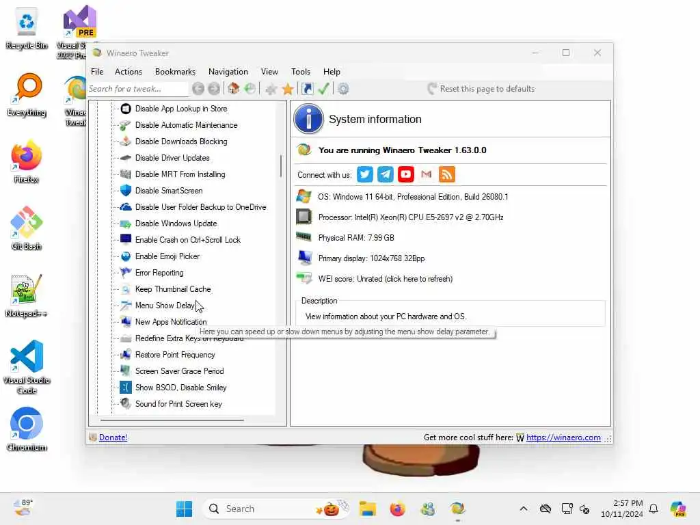Click the blue System information icon
This screenshot has height=525, width=700.
308,119
